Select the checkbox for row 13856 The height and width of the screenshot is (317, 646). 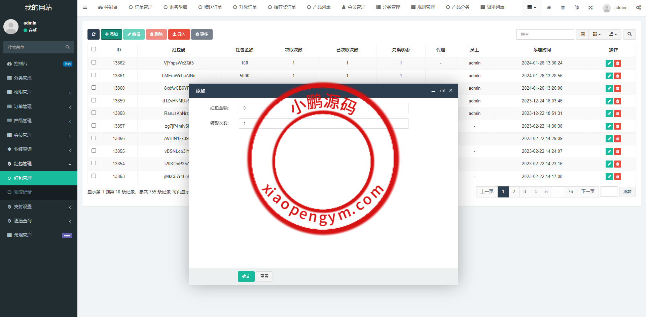click(94, 138)
